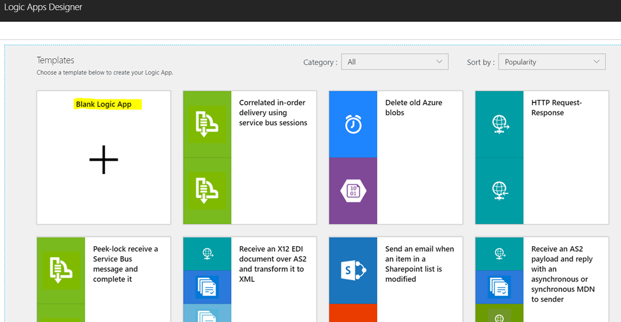Click the lower Service Bus icon on Correlated in-order delivery
This screenshot has width=621, height=322.
(x=207, y=191)
